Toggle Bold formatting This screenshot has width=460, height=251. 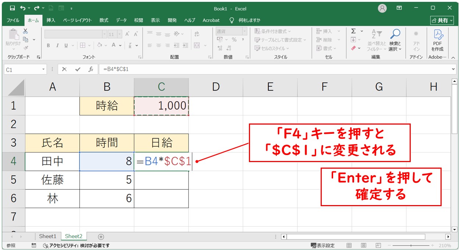(48, 45)
